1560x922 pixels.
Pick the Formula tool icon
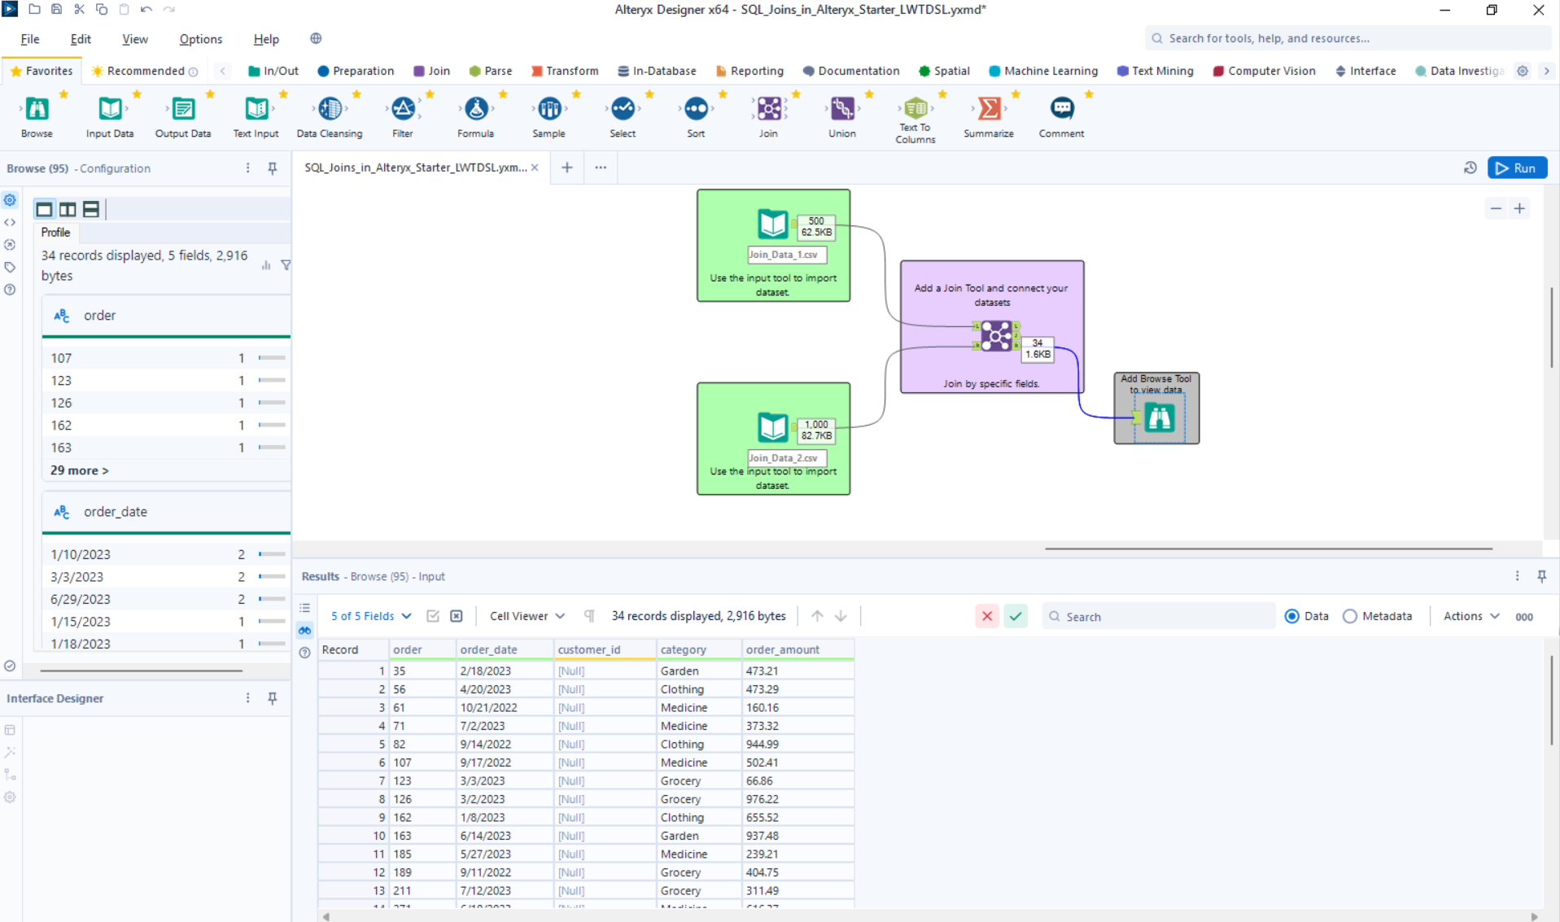[476, 109]
